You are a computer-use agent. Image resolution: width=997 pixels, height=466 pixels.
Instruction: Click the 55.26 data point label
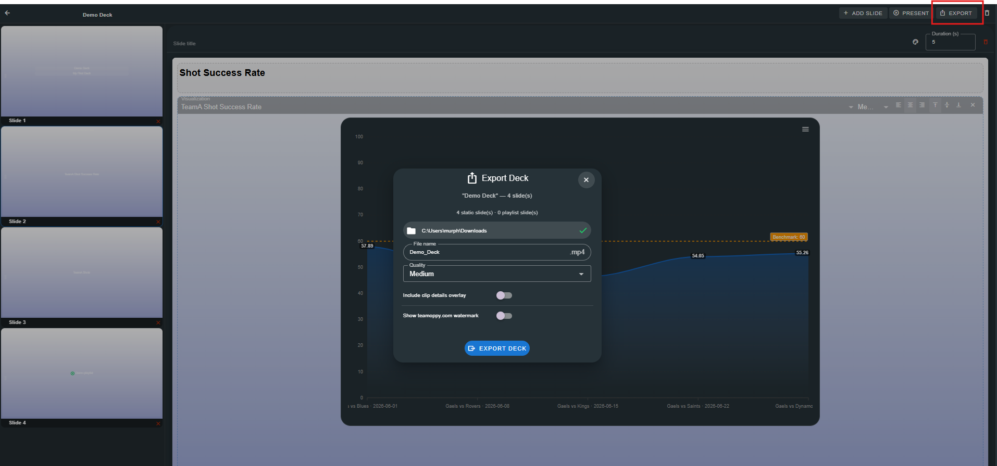[x=802, y=253]
